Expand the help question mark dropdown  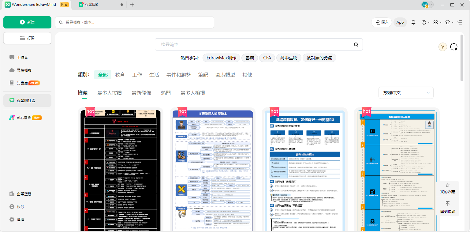coord(424,22)
